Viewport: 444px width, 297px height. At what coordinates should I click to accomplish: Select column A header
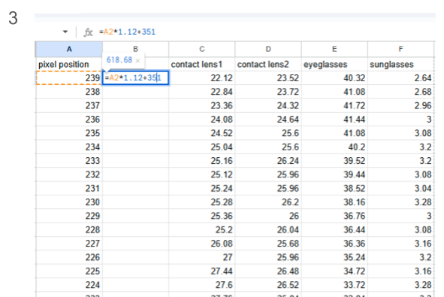point(69,49)
